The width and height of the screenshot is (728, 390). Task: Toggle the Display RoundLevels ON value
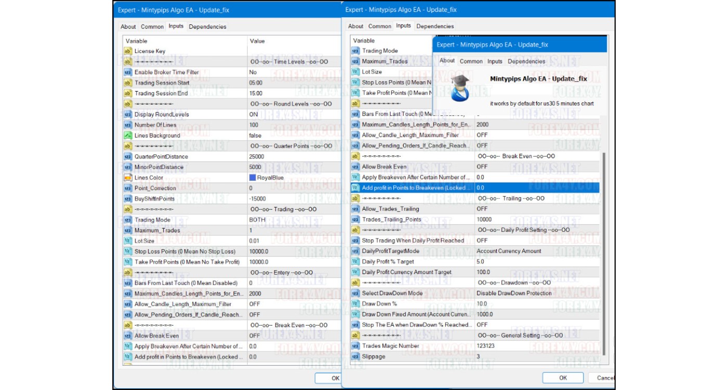coord(254,114)
